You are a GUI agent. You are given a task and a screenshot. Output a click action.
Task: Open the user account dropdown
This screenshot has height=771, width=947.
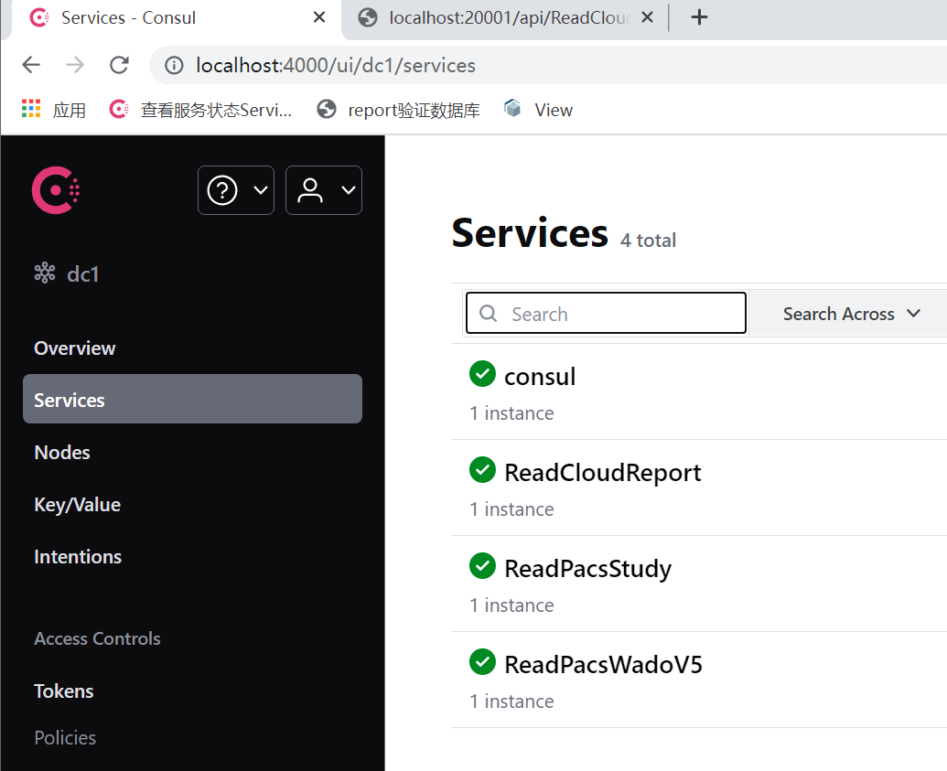tap(324, 190)
